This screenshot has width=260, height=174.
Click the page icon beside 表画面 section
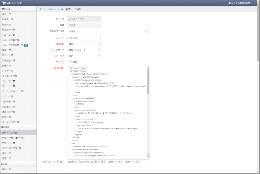(x=2, y=127)
